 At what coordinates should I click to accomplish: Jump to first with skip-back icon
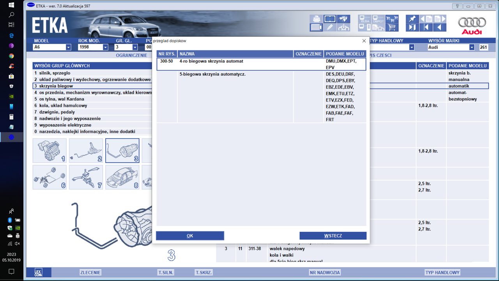tap(426, 27)
